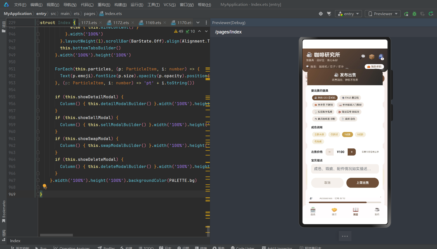Collapse code fold at line 955
The height and width of the screenshot is (249, 437).
[x=38, y=97]
